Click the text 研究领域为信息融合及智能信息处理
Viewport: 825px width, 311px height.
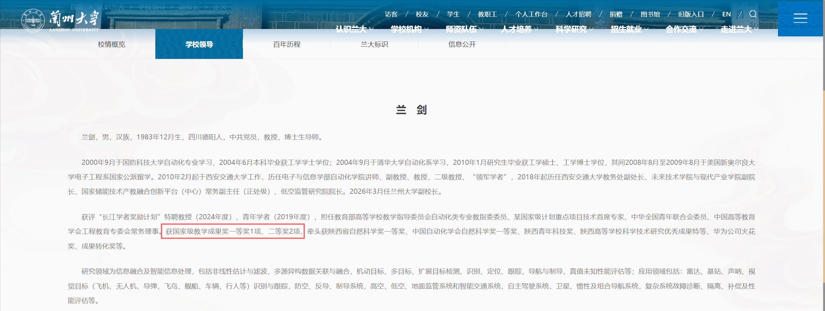point(137,271)
